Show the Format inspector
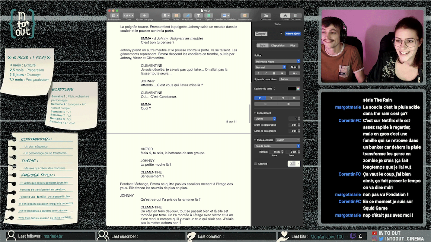431x242 pixels. coord(285,16)
